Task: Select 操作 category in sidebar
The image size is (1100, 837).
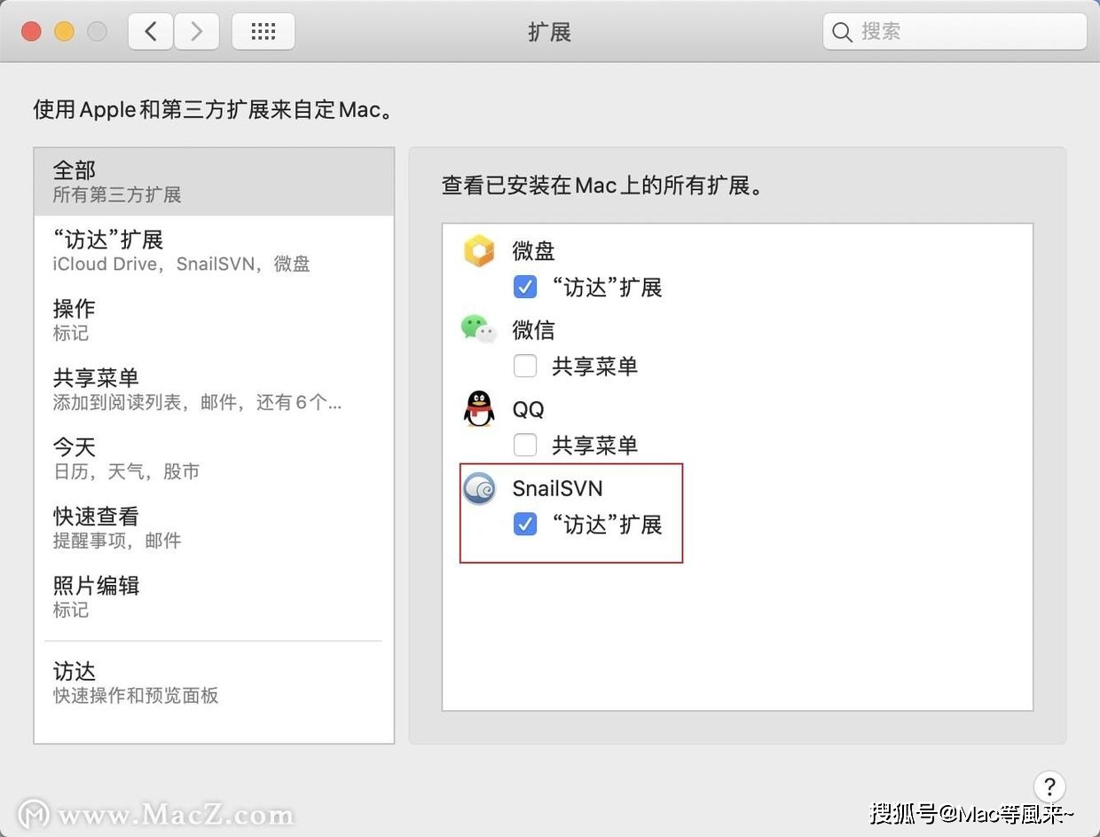Action: [x=214, y=320]
